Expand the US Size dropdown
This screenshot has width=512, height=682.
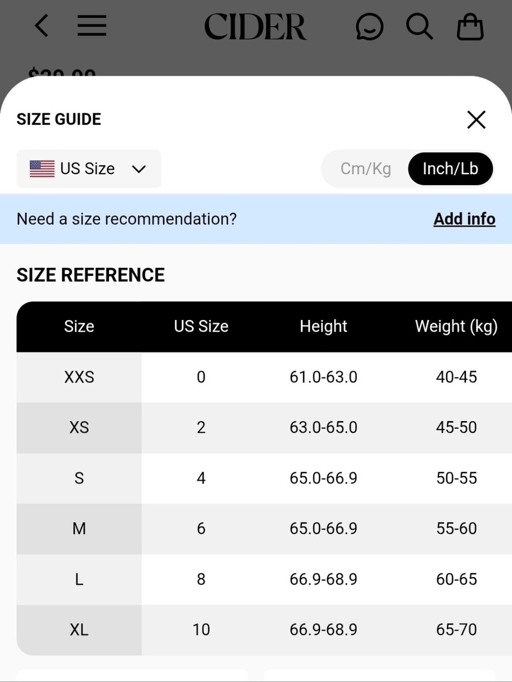pyautogui.click(x=89, y=169)
